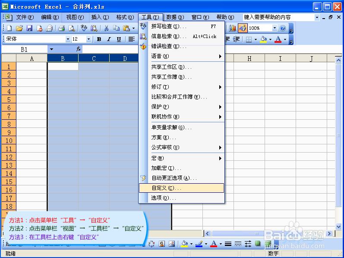Click the Align Left icon

click(131, 39)
